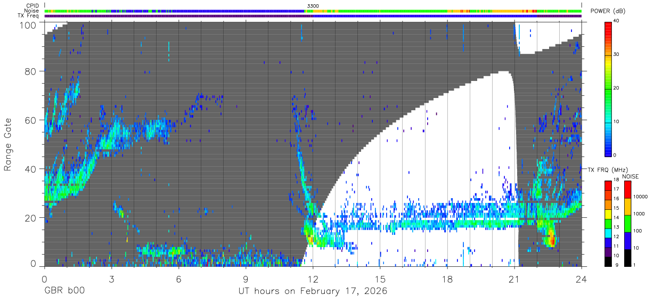Click the 14 tick on the TX FRQ colorbar
Screen dimensions: 654x302
(x=617, y=218)
